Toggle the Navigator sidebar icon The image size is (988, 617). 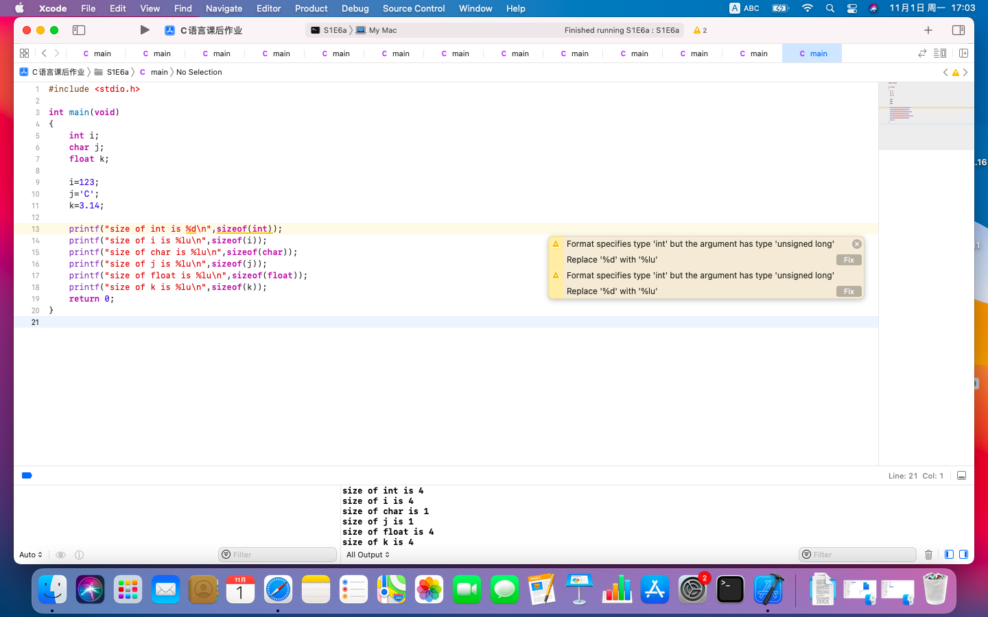pos(79,30)
